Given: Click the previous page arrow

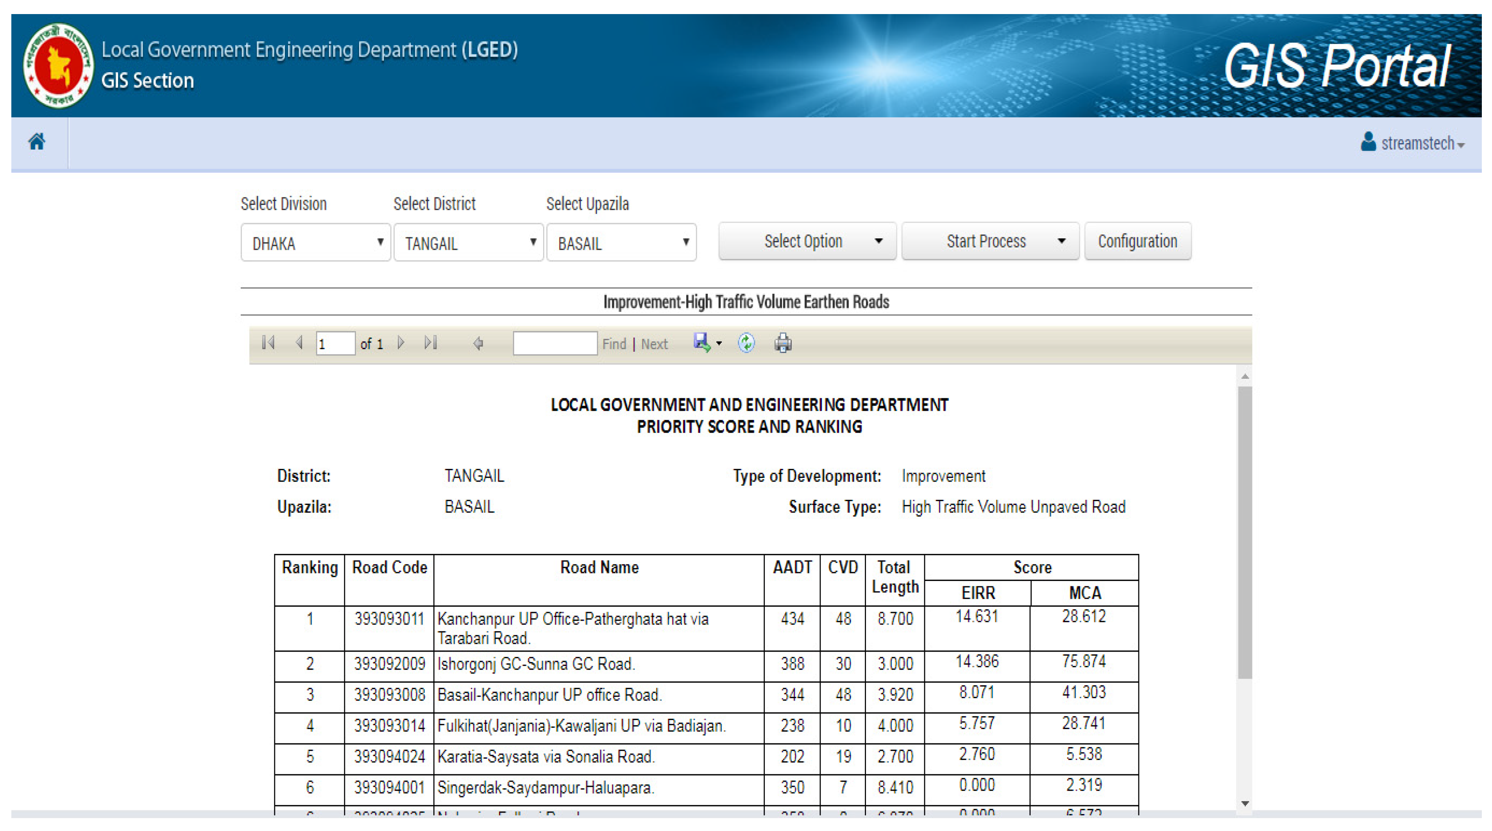Looking at the screenshot, I should [299, 343].
